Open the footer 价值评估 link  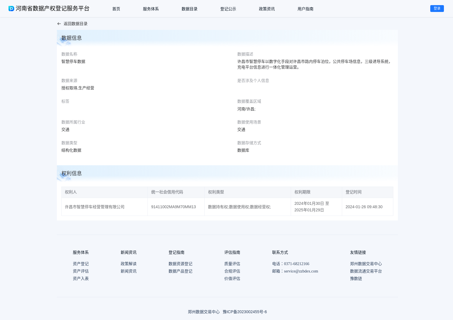click(x=232, y=279)
